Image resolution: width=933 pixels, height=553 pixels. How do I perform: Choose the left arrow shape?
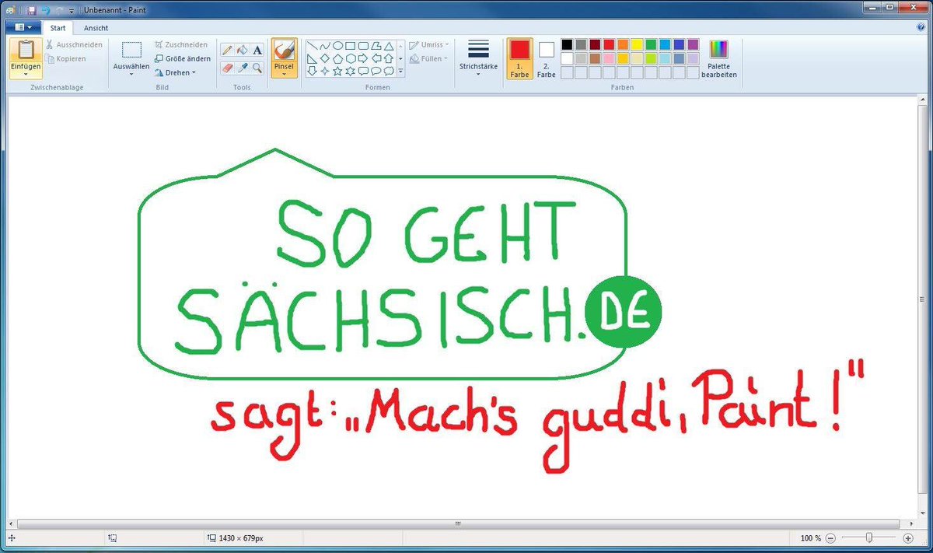(x=376, y=58)
